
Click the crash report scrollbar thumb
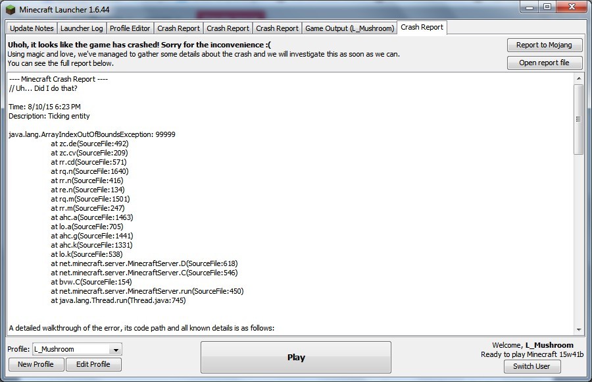[578, 119]
